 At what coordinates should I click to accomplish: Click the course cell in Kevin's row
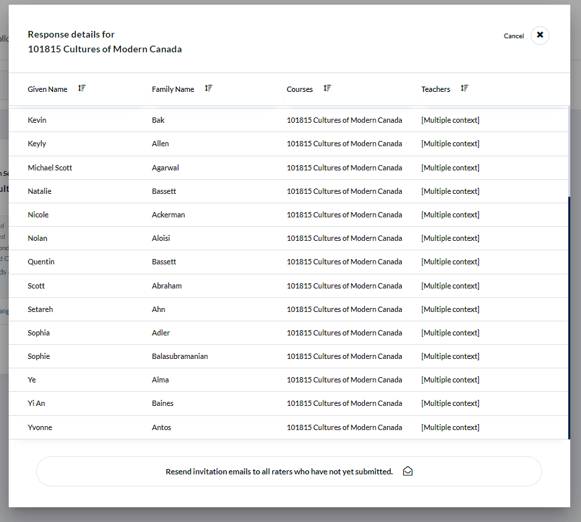pyautogui.click(x=344, y=120)
